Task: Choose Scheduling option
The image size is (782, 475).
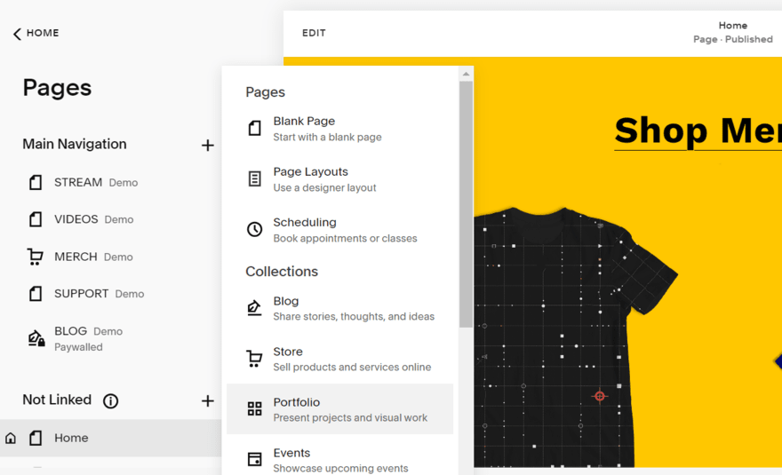Action: click(339, 230)
